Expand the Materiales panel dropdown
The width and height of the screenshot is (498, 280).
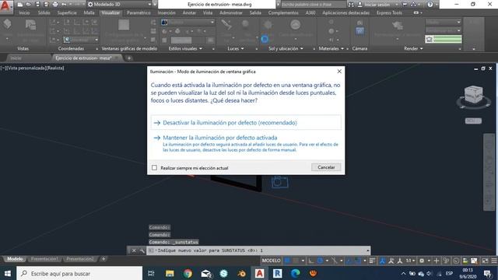[x=342, y=48]
